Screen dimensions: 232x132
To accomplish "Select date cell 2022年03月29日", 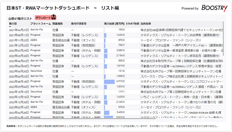I will pos(19,51).
